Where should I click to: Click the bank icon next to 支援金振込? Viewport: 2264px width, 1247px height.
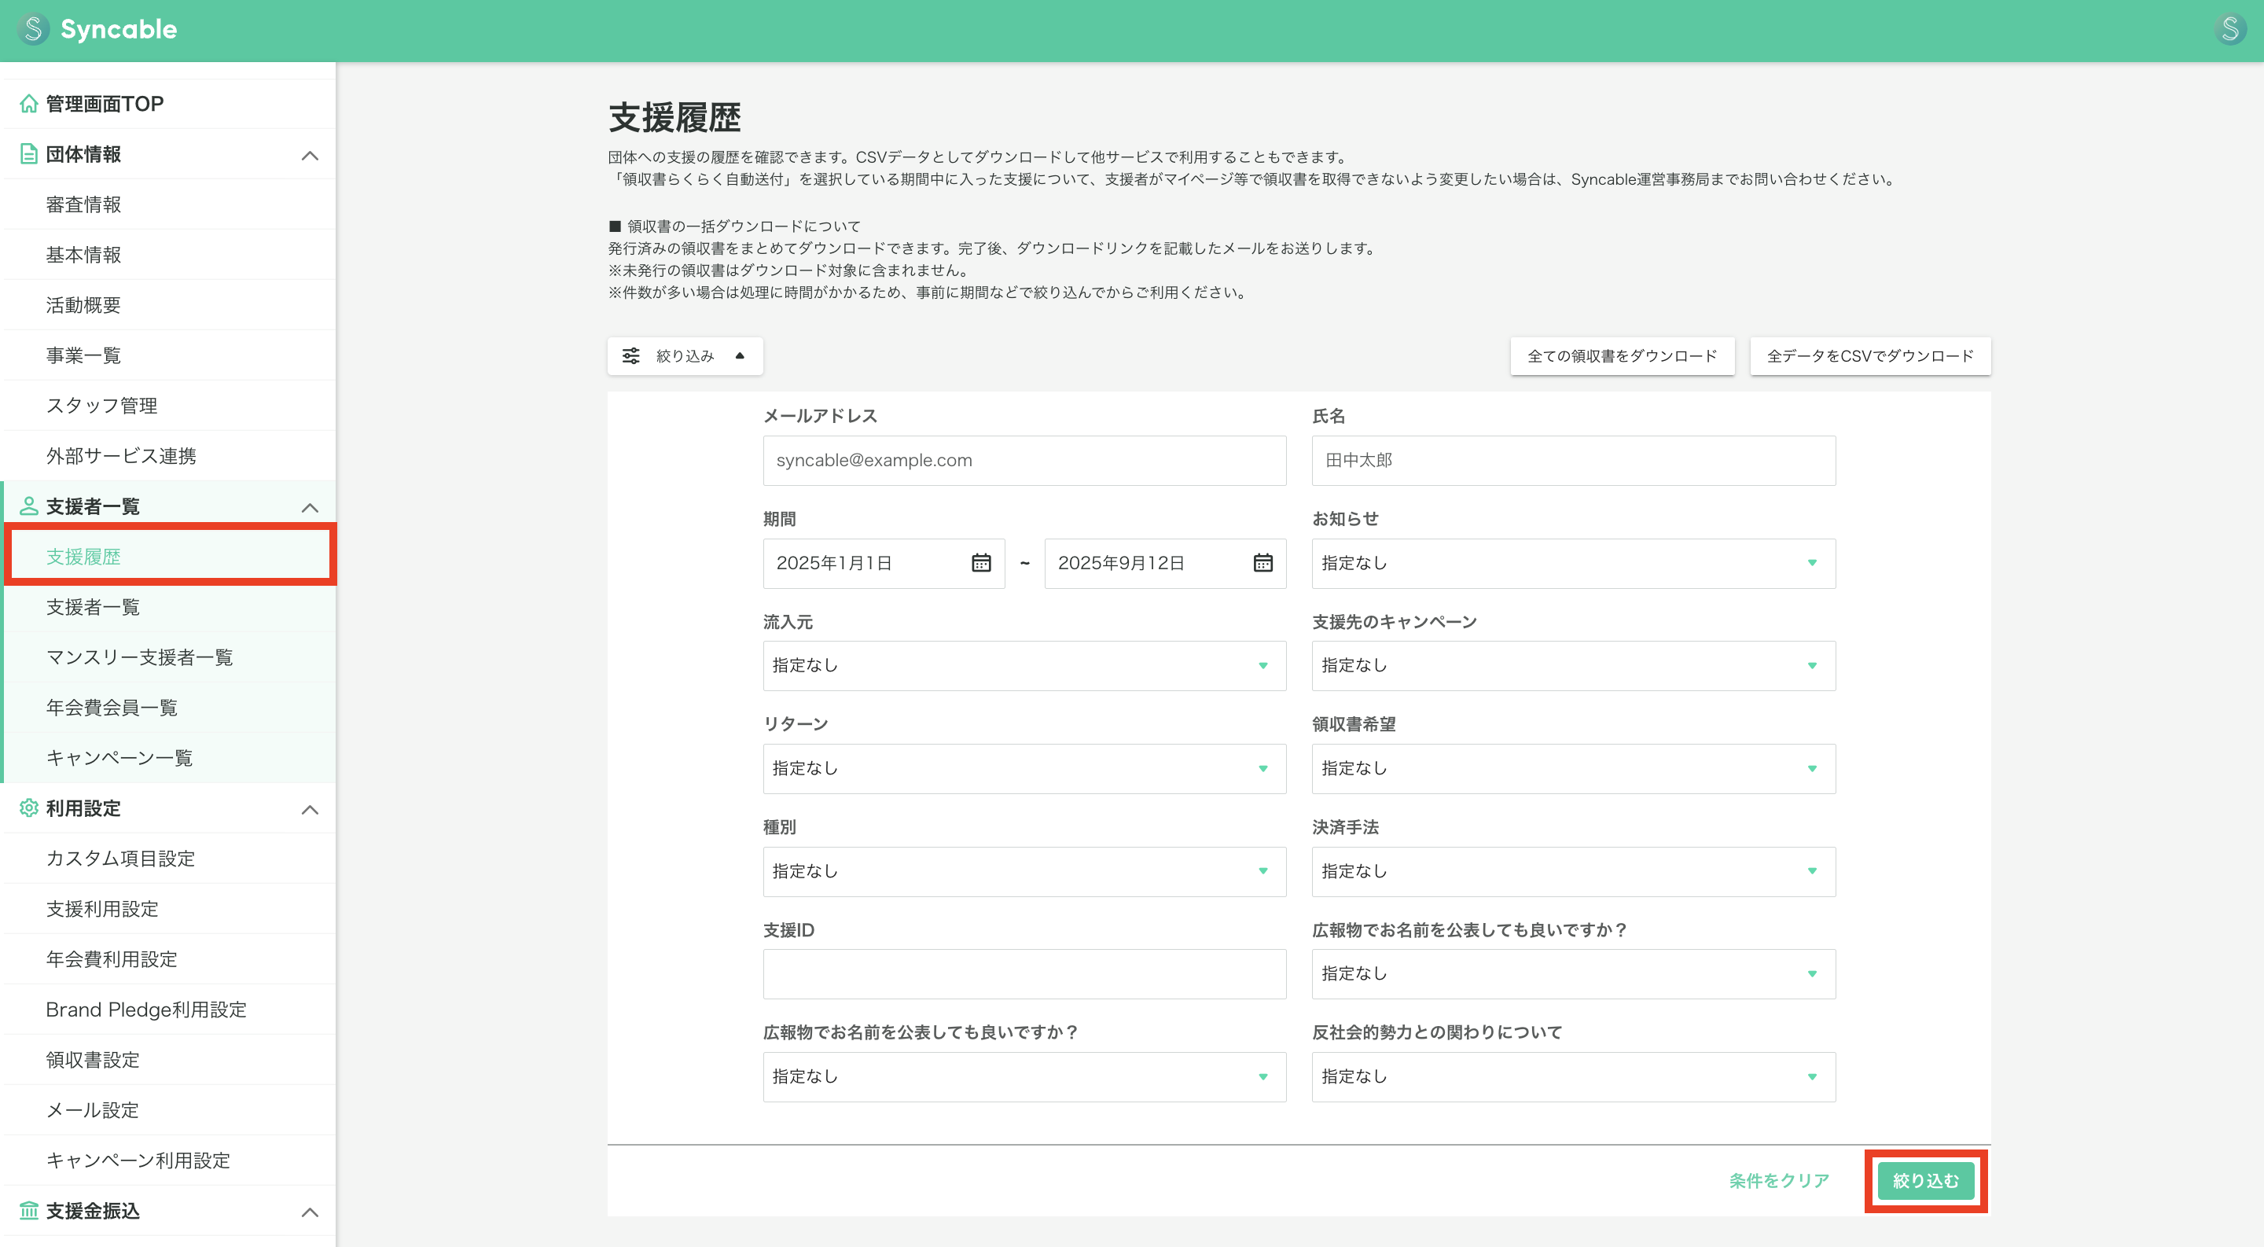(x=28, y=1211)
